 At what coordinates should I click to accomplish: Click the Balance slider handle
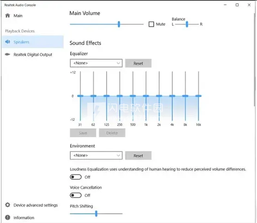187,24
